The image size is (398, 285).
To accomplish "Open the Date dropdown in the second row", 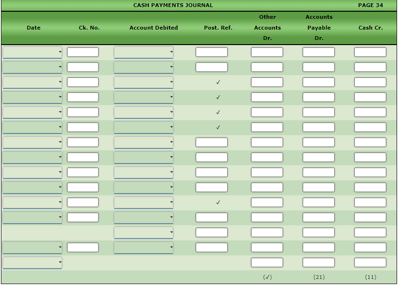I will 32,67.
